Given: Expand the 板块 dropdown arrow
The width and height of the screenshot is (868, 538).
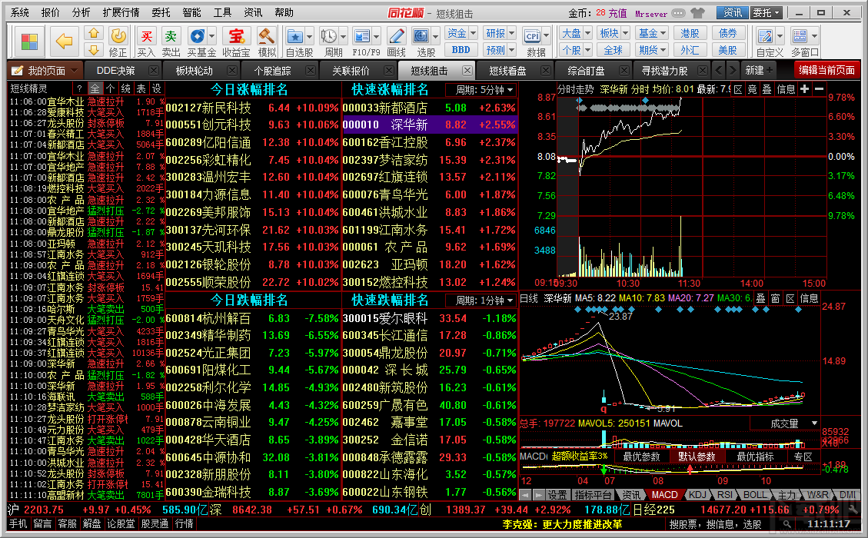Looking at the screenshot, I should pos(625,33).
